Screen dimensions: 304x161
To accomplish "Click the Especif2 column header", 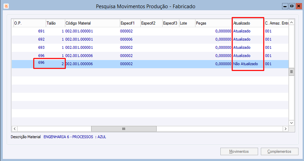I will tap(151, 23).
